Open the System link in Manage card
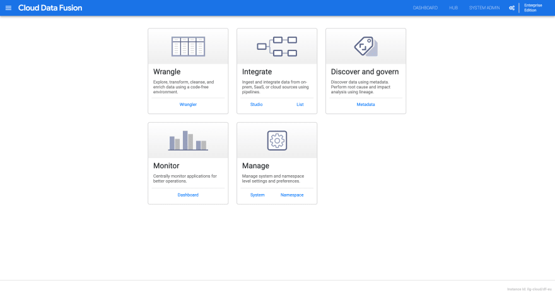 pos(257,195)
